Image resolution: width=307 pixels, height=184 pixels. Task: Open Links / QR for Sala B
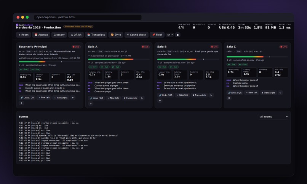coord(166,95)
